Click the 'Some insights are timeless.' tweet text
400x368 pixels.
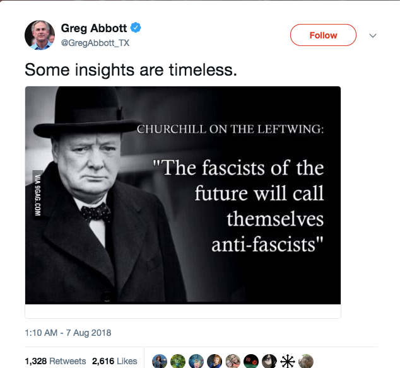pyautogui.click(x=131, y=70)
